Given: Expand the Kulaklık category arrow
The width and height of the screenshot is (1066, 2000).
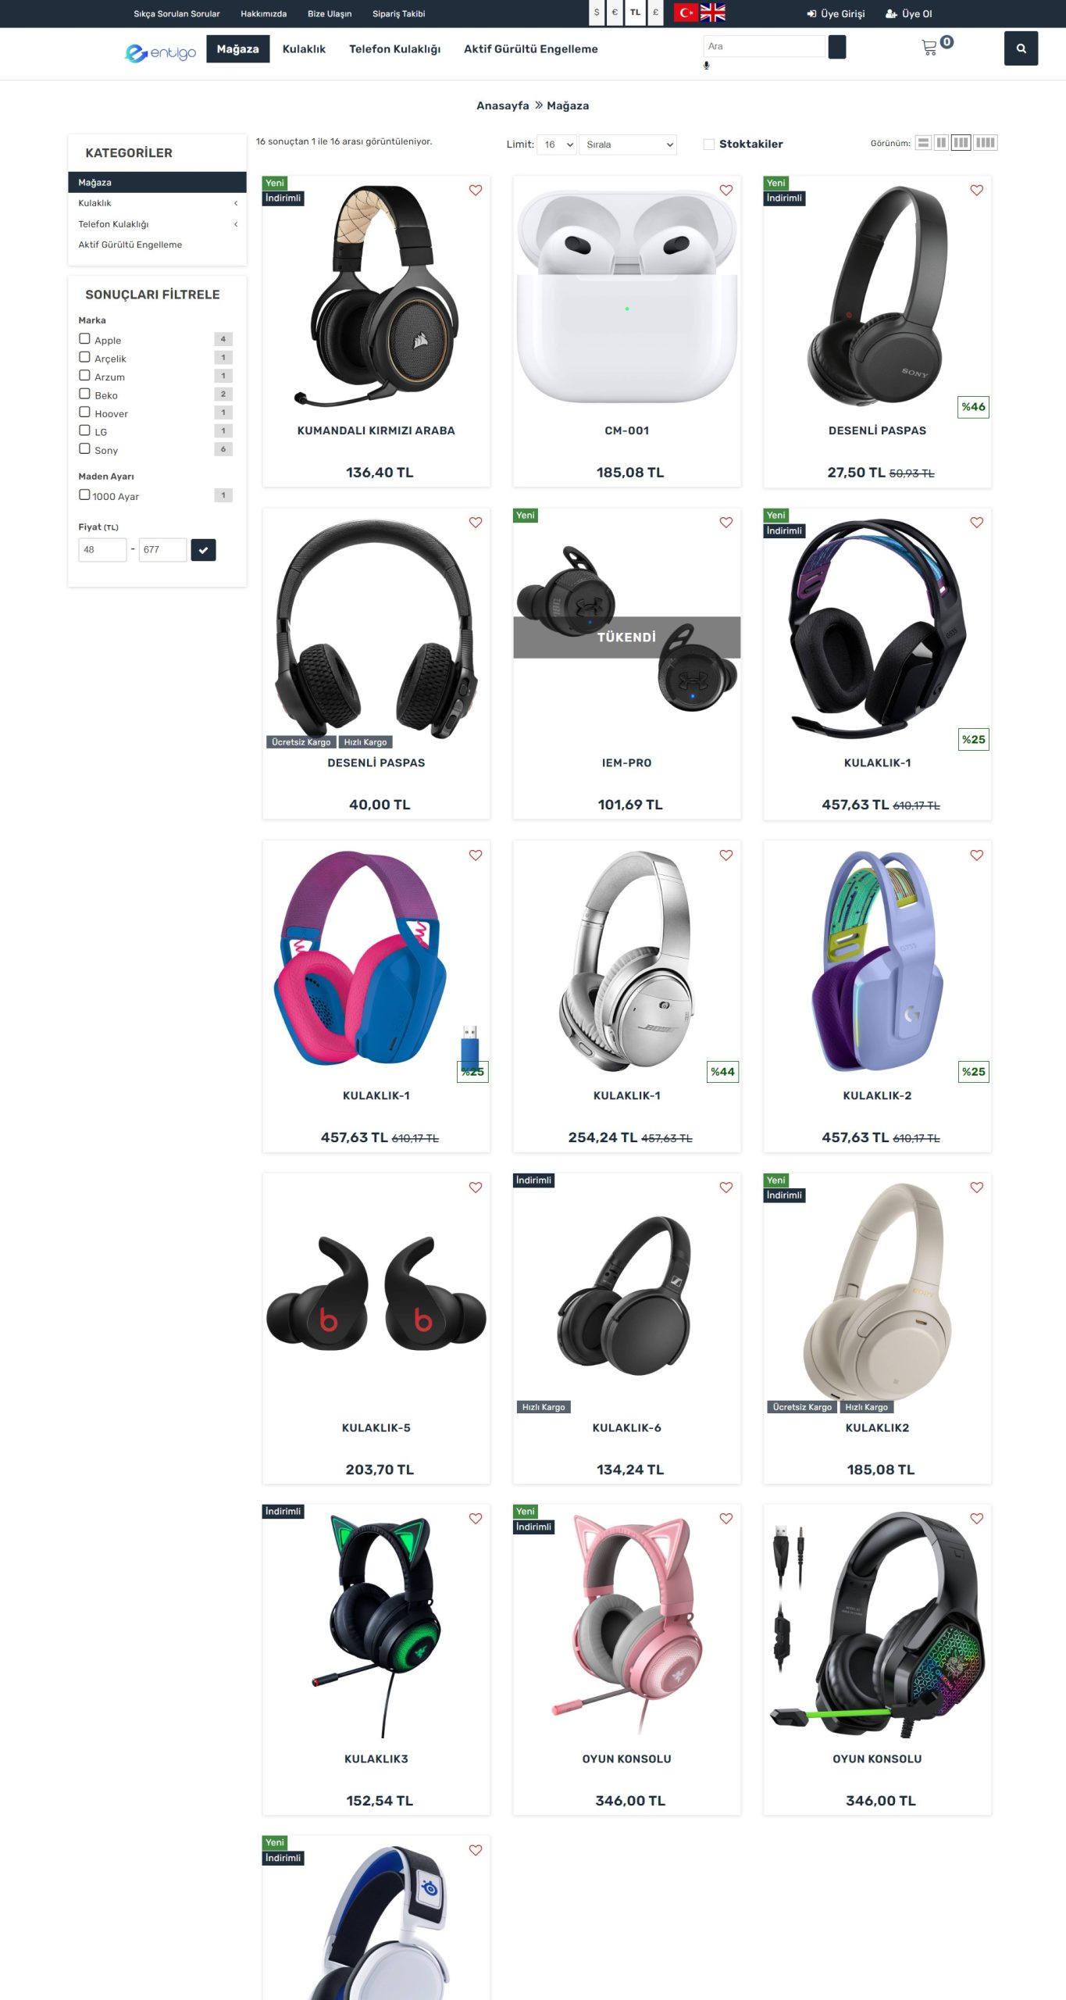Looking at the screenshot, I should pyautogui.click(x=236, y=203).
